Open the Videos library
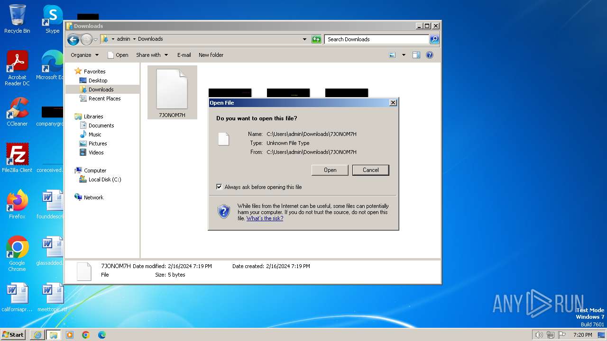This screenshot has height=341, width=607. click(96, 153)
